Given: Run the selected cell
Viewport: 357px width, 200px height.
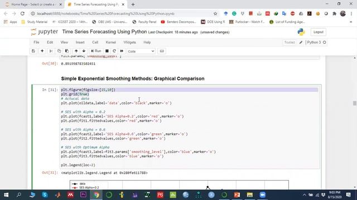Looking at the screenshot, I should [x=96, y=51].
